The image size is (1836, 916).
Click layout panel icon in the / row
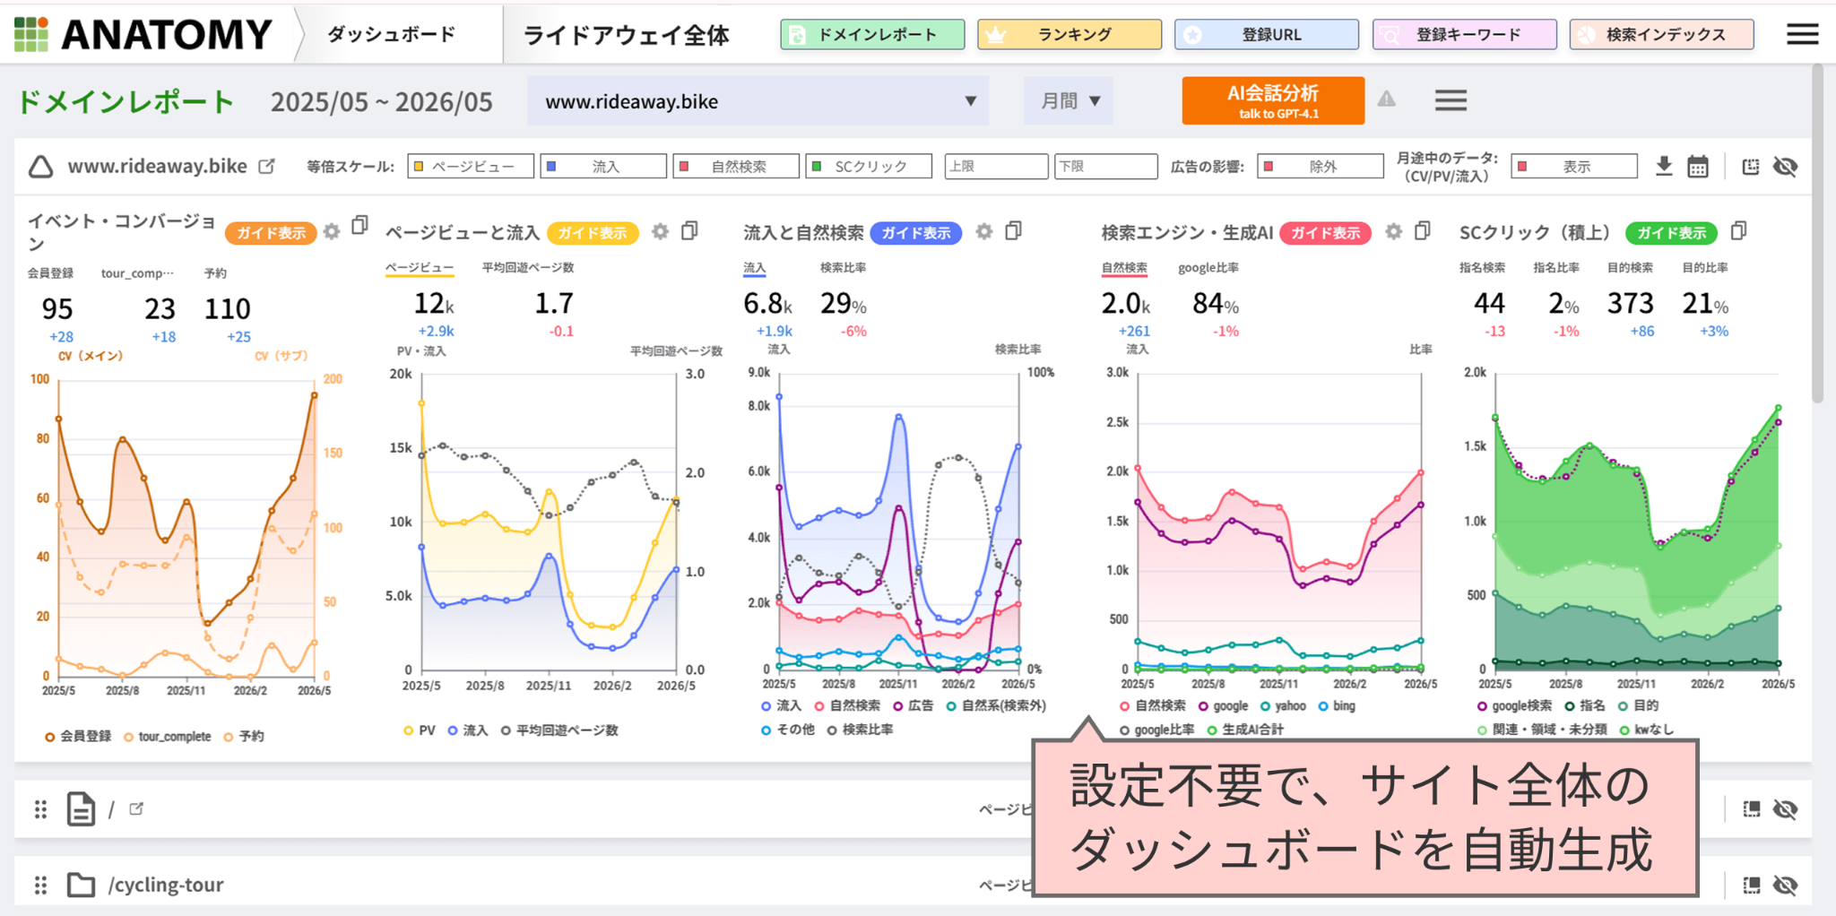1751,809
